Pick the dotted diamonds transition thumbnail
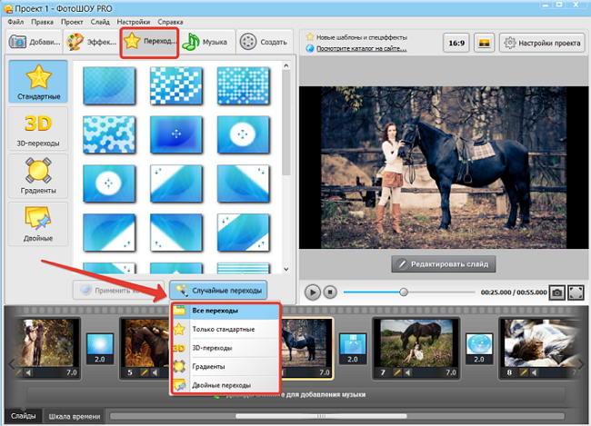591x426 pixels. [243, 85]
